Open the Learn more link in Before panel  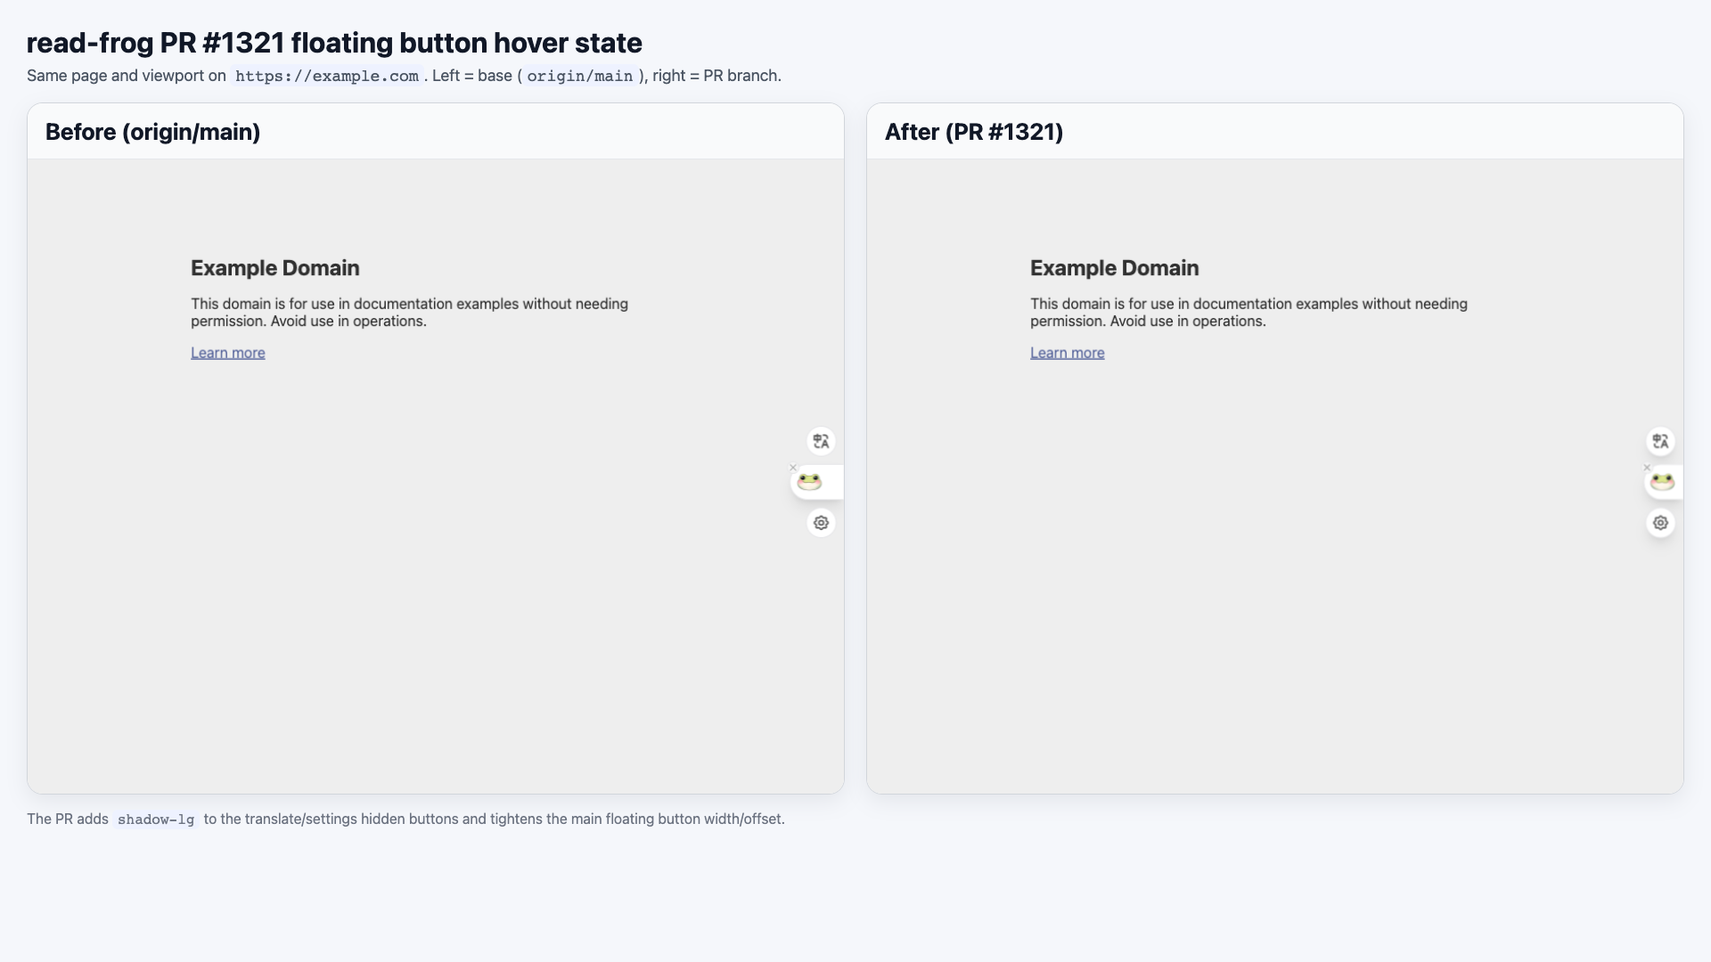coord(227,353)
